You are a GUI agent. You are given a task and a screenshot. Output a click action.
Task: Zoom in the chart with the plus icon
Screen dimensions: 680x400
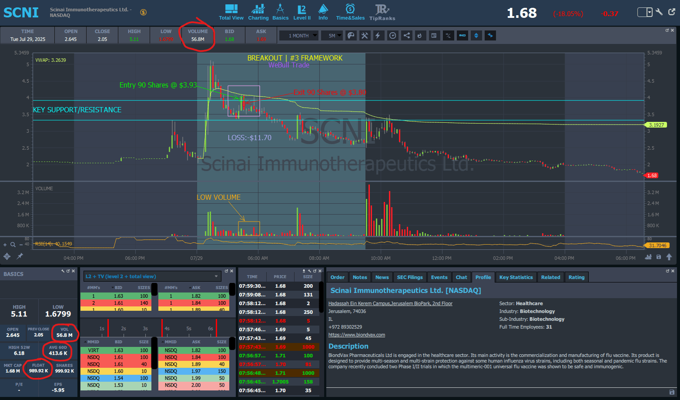(5, 245)
